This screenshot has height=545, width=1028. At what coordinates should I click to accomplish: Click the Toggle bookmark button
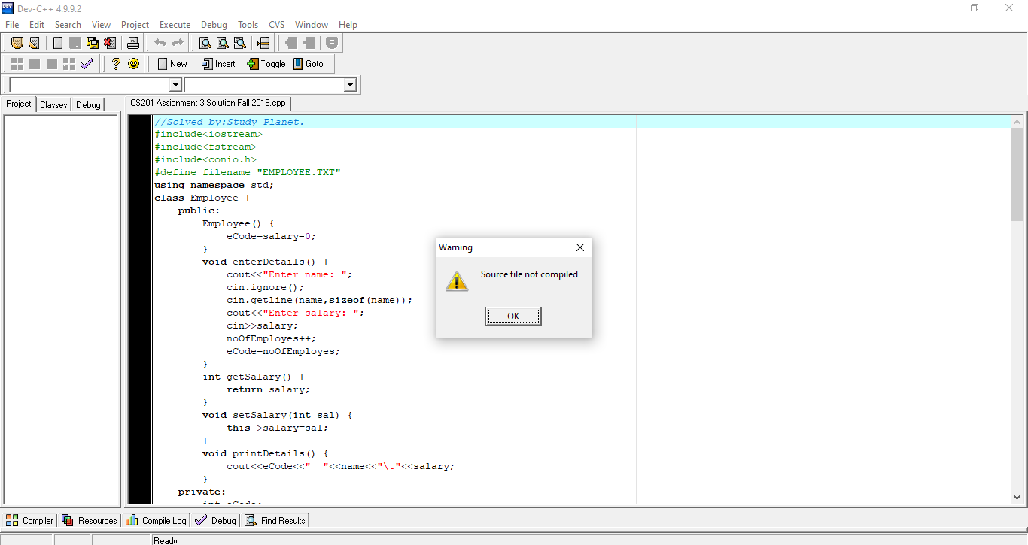coord(266,64)
